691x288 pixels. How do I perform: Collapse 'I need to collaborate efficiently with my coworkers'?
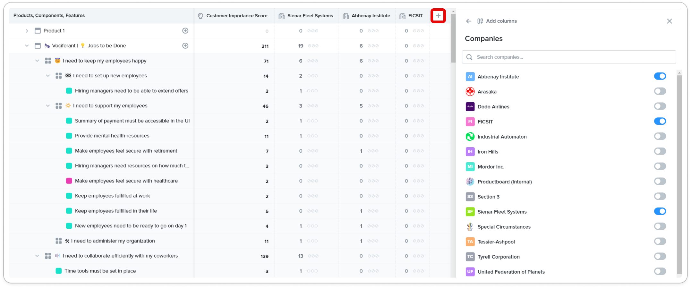click(x=37, y=256)
